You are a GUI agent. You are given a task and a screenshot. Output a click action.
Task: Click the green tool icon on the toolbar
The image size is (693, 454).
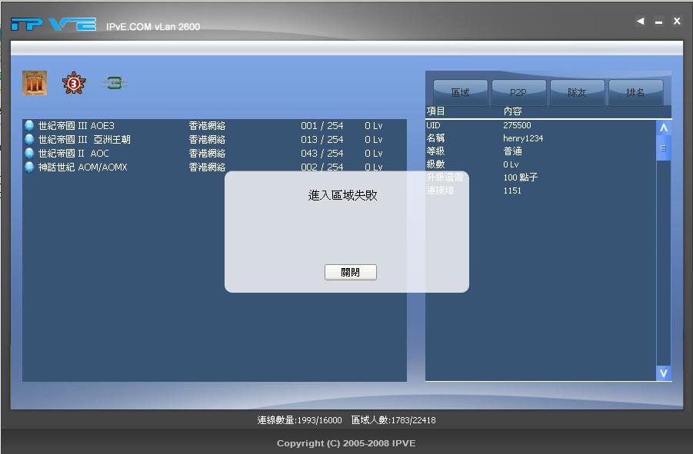114,82
